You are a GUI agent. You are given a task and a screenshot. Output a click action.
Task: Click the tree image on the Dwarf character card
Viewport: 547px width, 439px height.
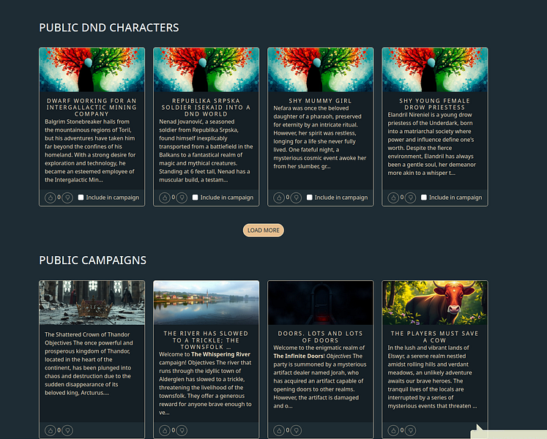[92, 70]
